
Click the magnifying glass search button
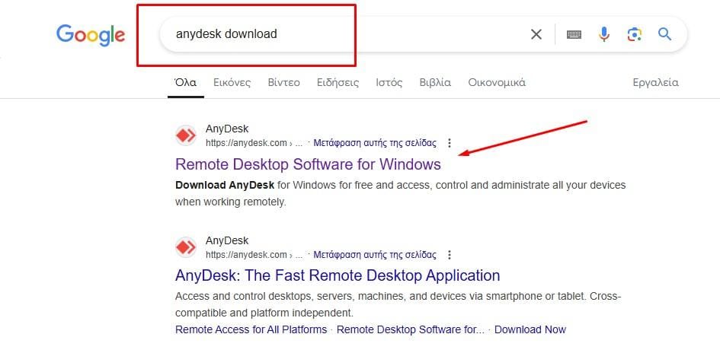(664, 34)
